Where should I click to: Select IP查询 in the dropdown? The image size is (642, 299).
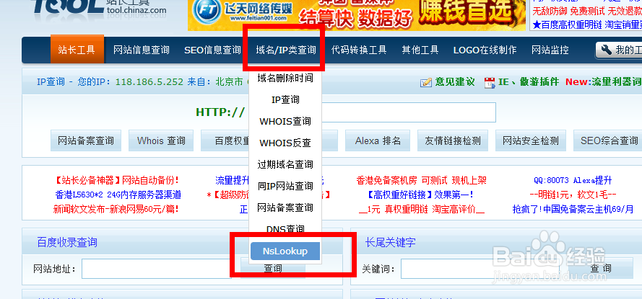tap(285, 99)
